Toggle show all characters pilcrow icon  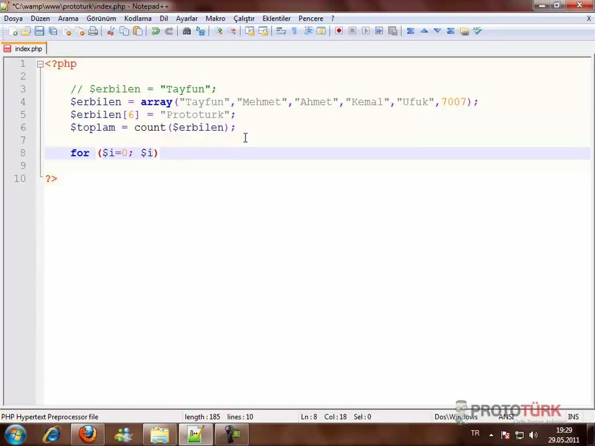pyautogui.click(x=294, y=31)
